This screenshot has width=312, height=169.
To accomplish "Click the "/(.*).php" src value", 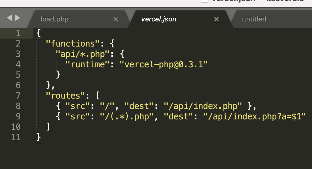I will click(127, 117).
